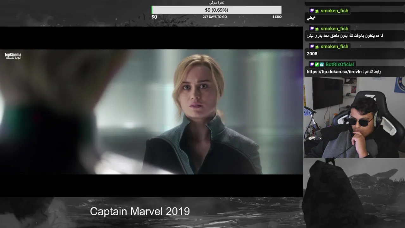Image resolution: width=405 pixels, height=228 pixels.
Task: Click the green subscriber badge above "2008" message
Action: (317, 47)
